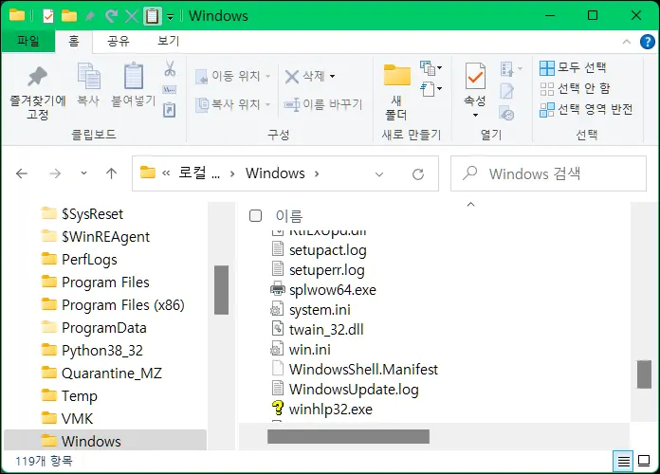Click the Paste shortcut icon
The height and width of the screenshot is (474, 660).
[x=169, y=110]
